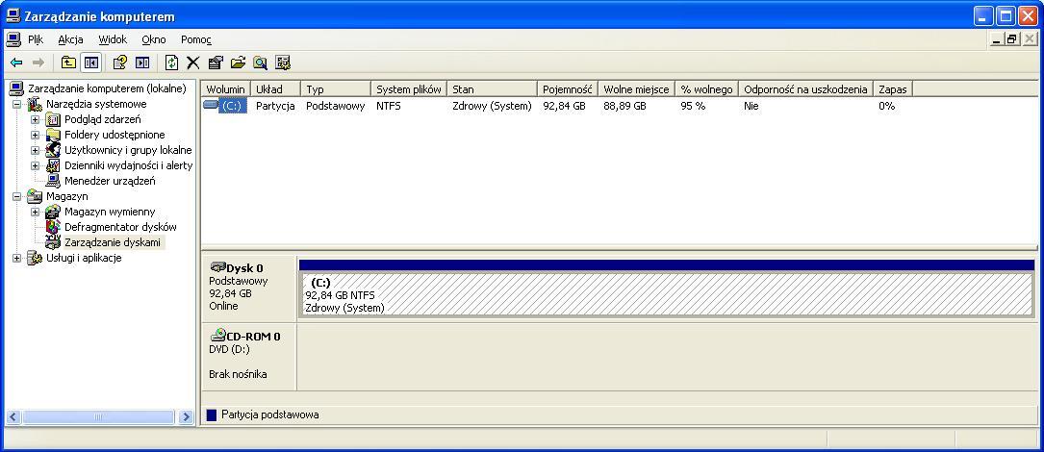This screenshot has width=1044, height=452.
Task: Click the CD-ROM 0 drive icon
Action: [217, 336]
